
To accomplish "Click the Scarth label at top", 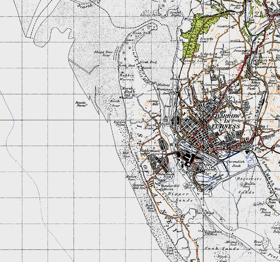I will (x=85, y=6).
